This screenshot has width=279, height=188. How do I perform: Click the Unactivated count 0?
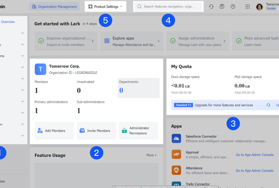tap(79, 90)
